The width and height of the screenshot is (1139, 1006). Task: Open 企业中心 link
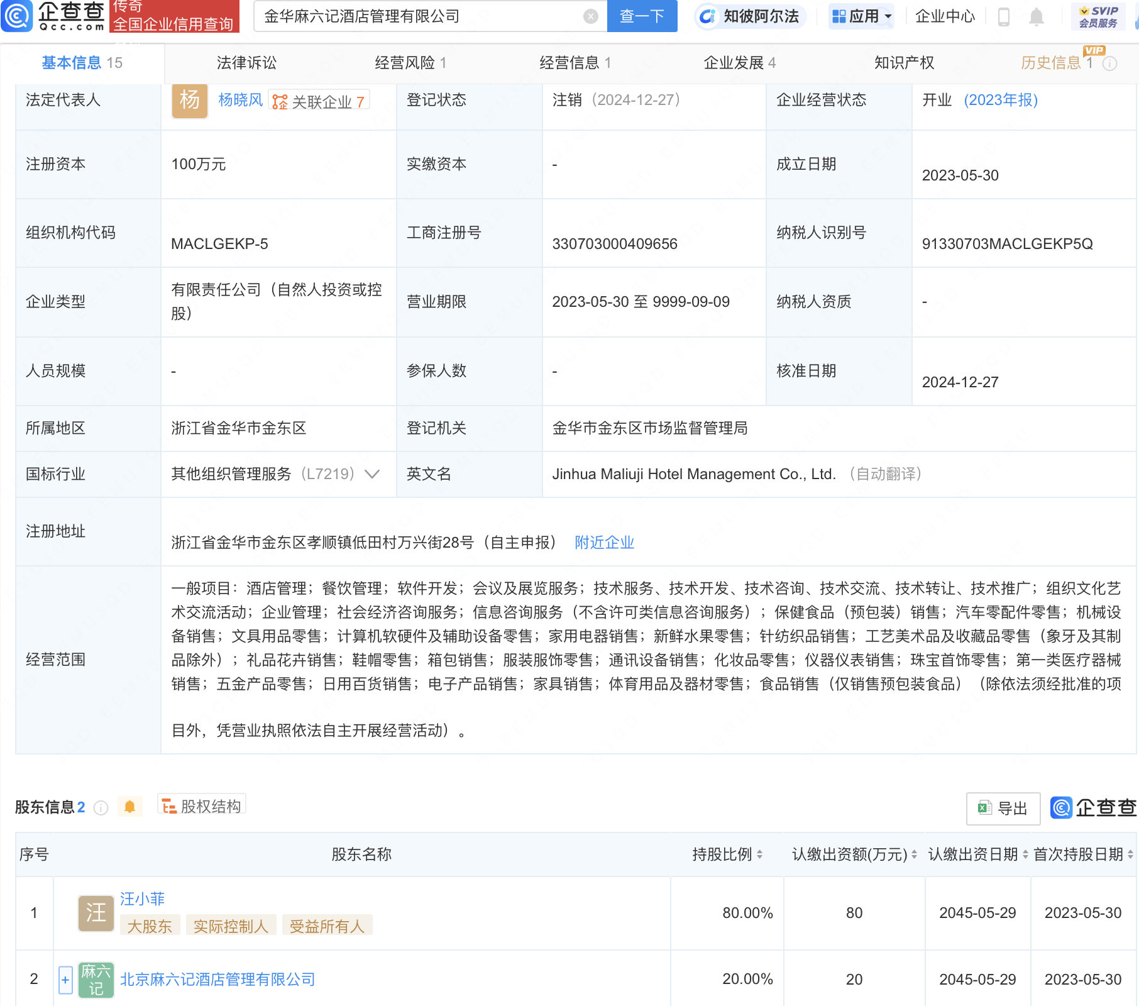coord(945,16)
